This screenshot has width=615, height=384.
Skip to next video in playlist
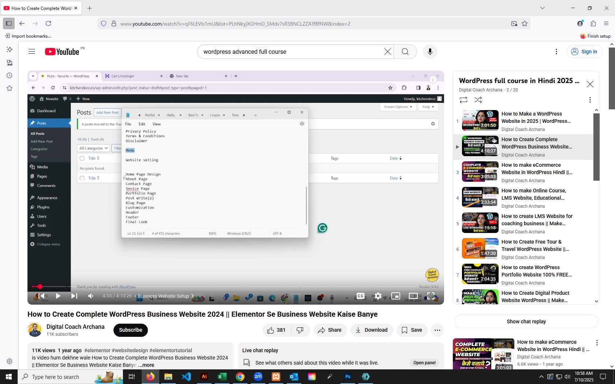[74, 296]
